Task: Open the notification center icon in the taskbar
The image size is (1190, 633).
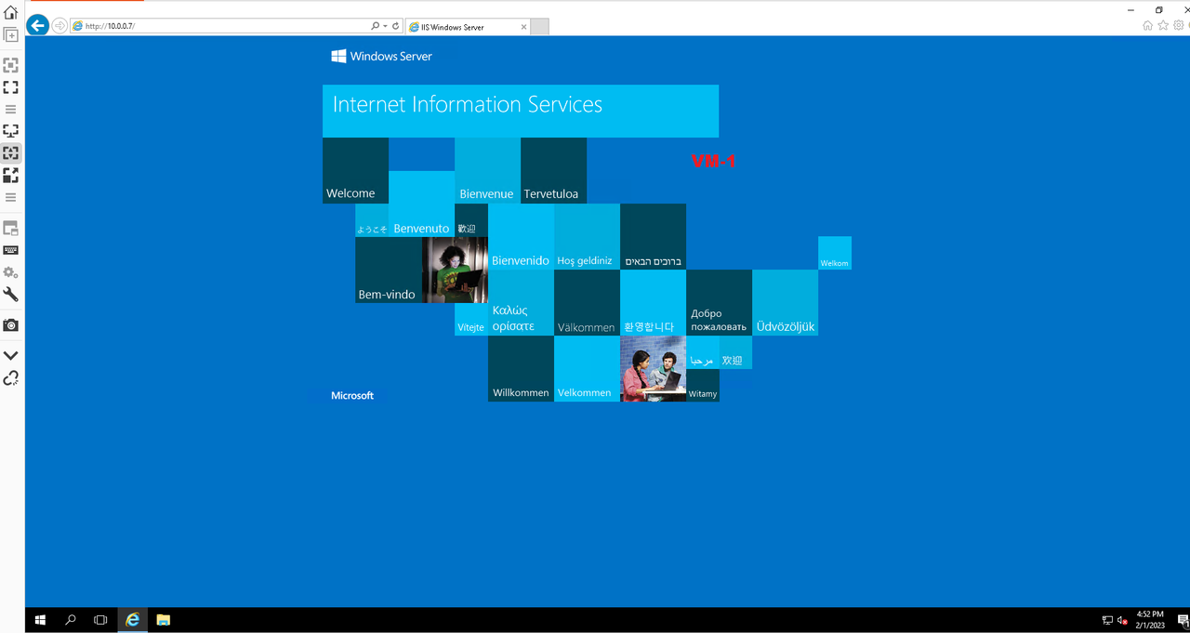Action: [x=1182, y=620]
